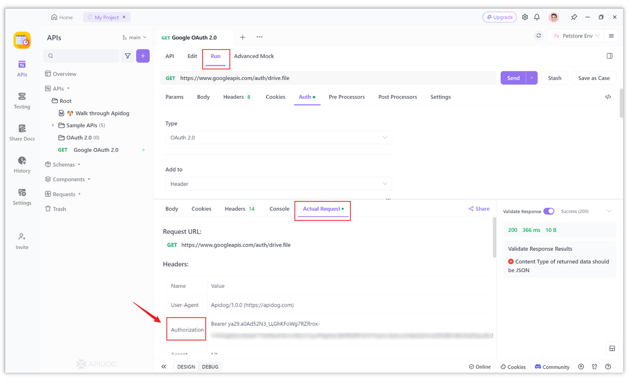The height and width of the screenshot is (379, 630).
Task: Open the Post Processors tab
Action: 398,97
